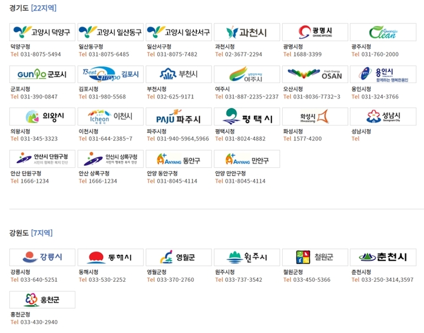Click phone number 031-644-2385~7
The image size is (424, 333).
[110, 139]
